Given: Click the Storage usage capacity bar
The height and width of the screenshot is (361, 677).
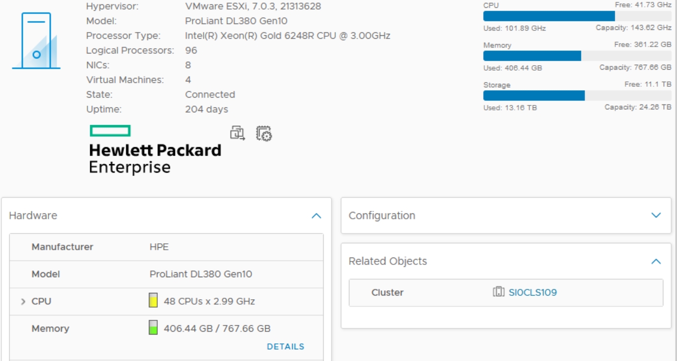Looking at the screenshot, I should (x=577, y=96).
